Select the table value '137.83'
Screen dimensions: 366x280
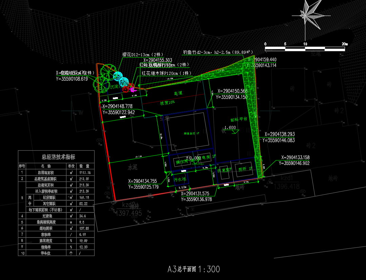point(84,228)
